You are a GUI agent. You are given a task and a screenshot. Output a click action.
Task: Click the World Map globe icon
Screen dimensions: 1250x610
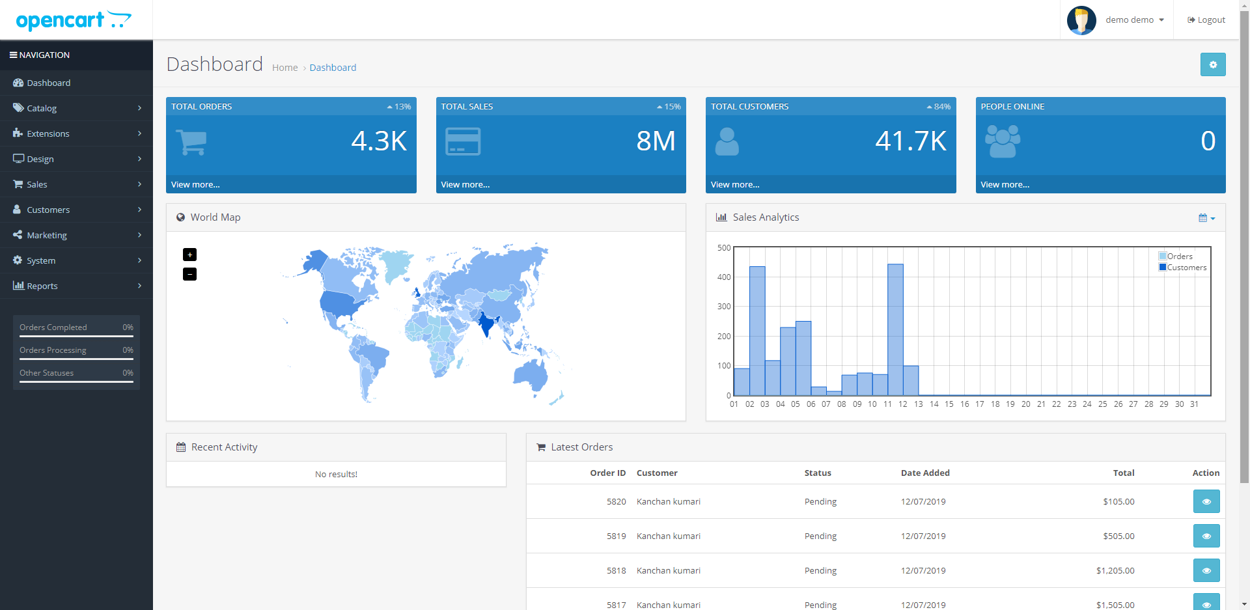180,217
